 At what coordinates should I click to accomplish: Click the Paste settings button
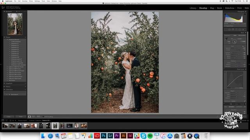click(21, 117)
